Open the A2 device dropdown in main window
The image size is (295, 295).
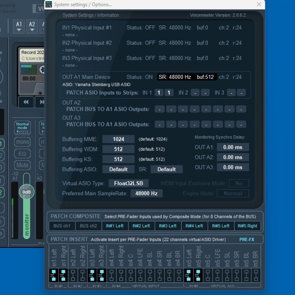click(x=32, y=26)
